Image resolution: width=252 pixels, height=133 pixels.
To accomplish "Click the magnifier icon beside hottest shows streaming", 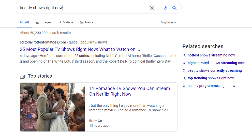I will tap(184, 55).
